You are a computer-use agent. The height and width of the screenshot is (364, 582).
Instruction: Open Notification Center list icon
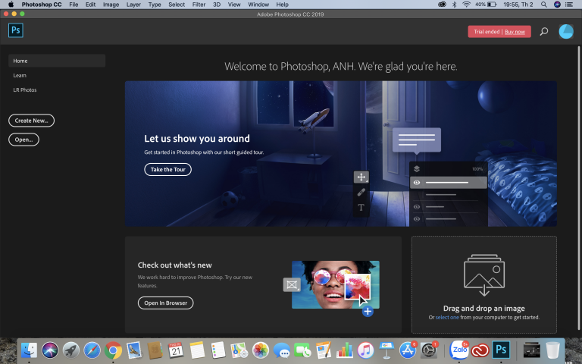point(569,5)
